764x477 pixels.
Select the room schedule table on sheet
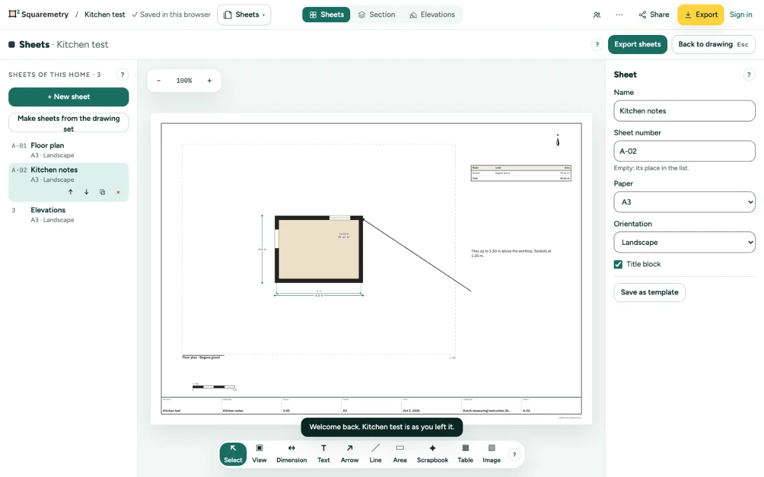click(x=521, y=173)
